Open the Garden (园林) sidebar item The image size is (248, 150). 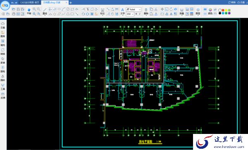click(x=3, y=78)
